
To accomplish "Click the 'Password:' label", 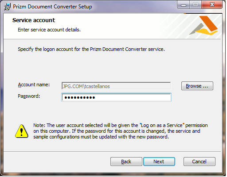I will click(29, 96).
